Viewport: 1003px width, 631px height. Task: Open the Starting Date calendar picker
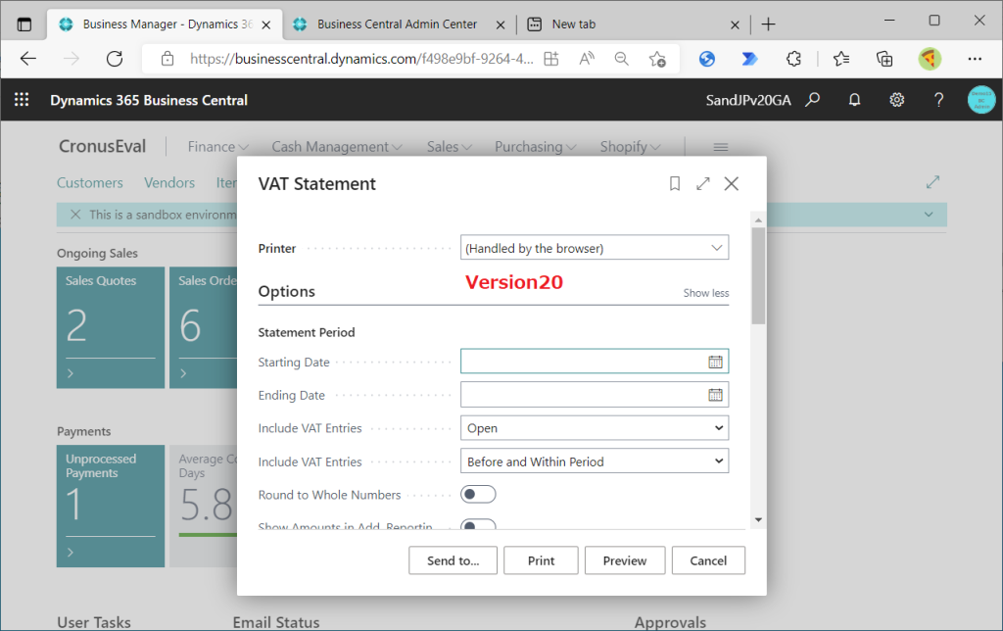(715, 362)
